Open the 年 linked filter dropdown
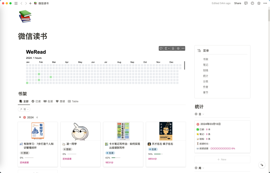 coord(24,109)
